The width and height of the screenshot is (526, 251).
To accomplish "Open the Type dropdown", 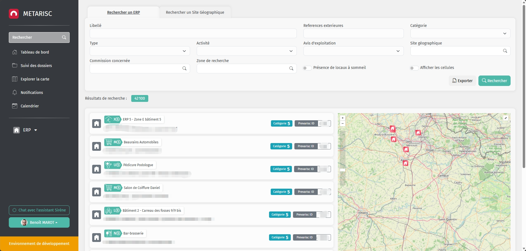I will point(139,51).
